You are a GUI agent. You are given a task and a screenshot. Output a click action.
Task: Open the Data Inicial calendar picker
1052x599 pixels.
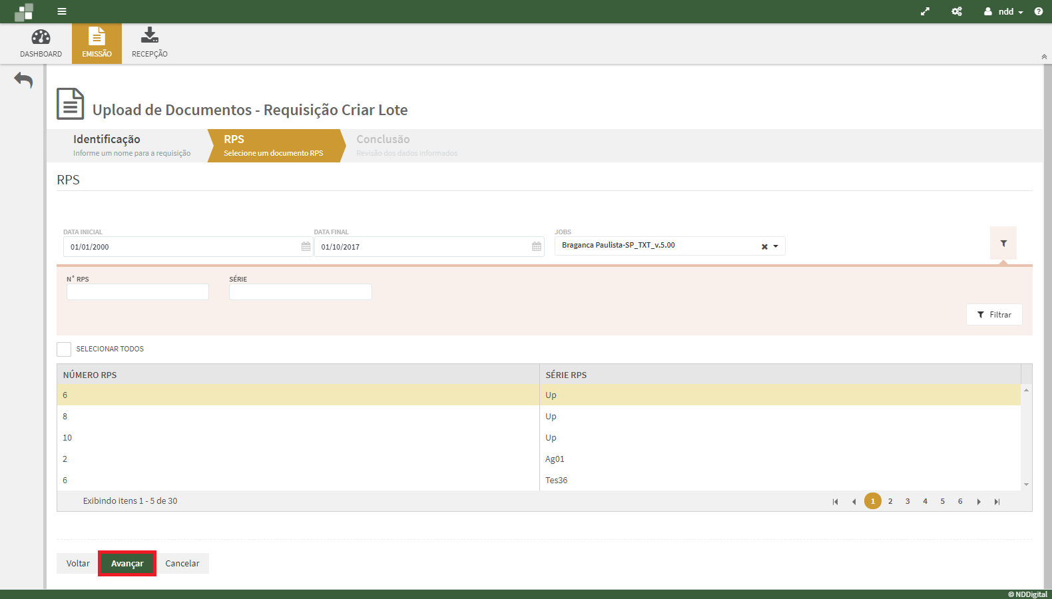pyautogui.click(x=306, y=247)
